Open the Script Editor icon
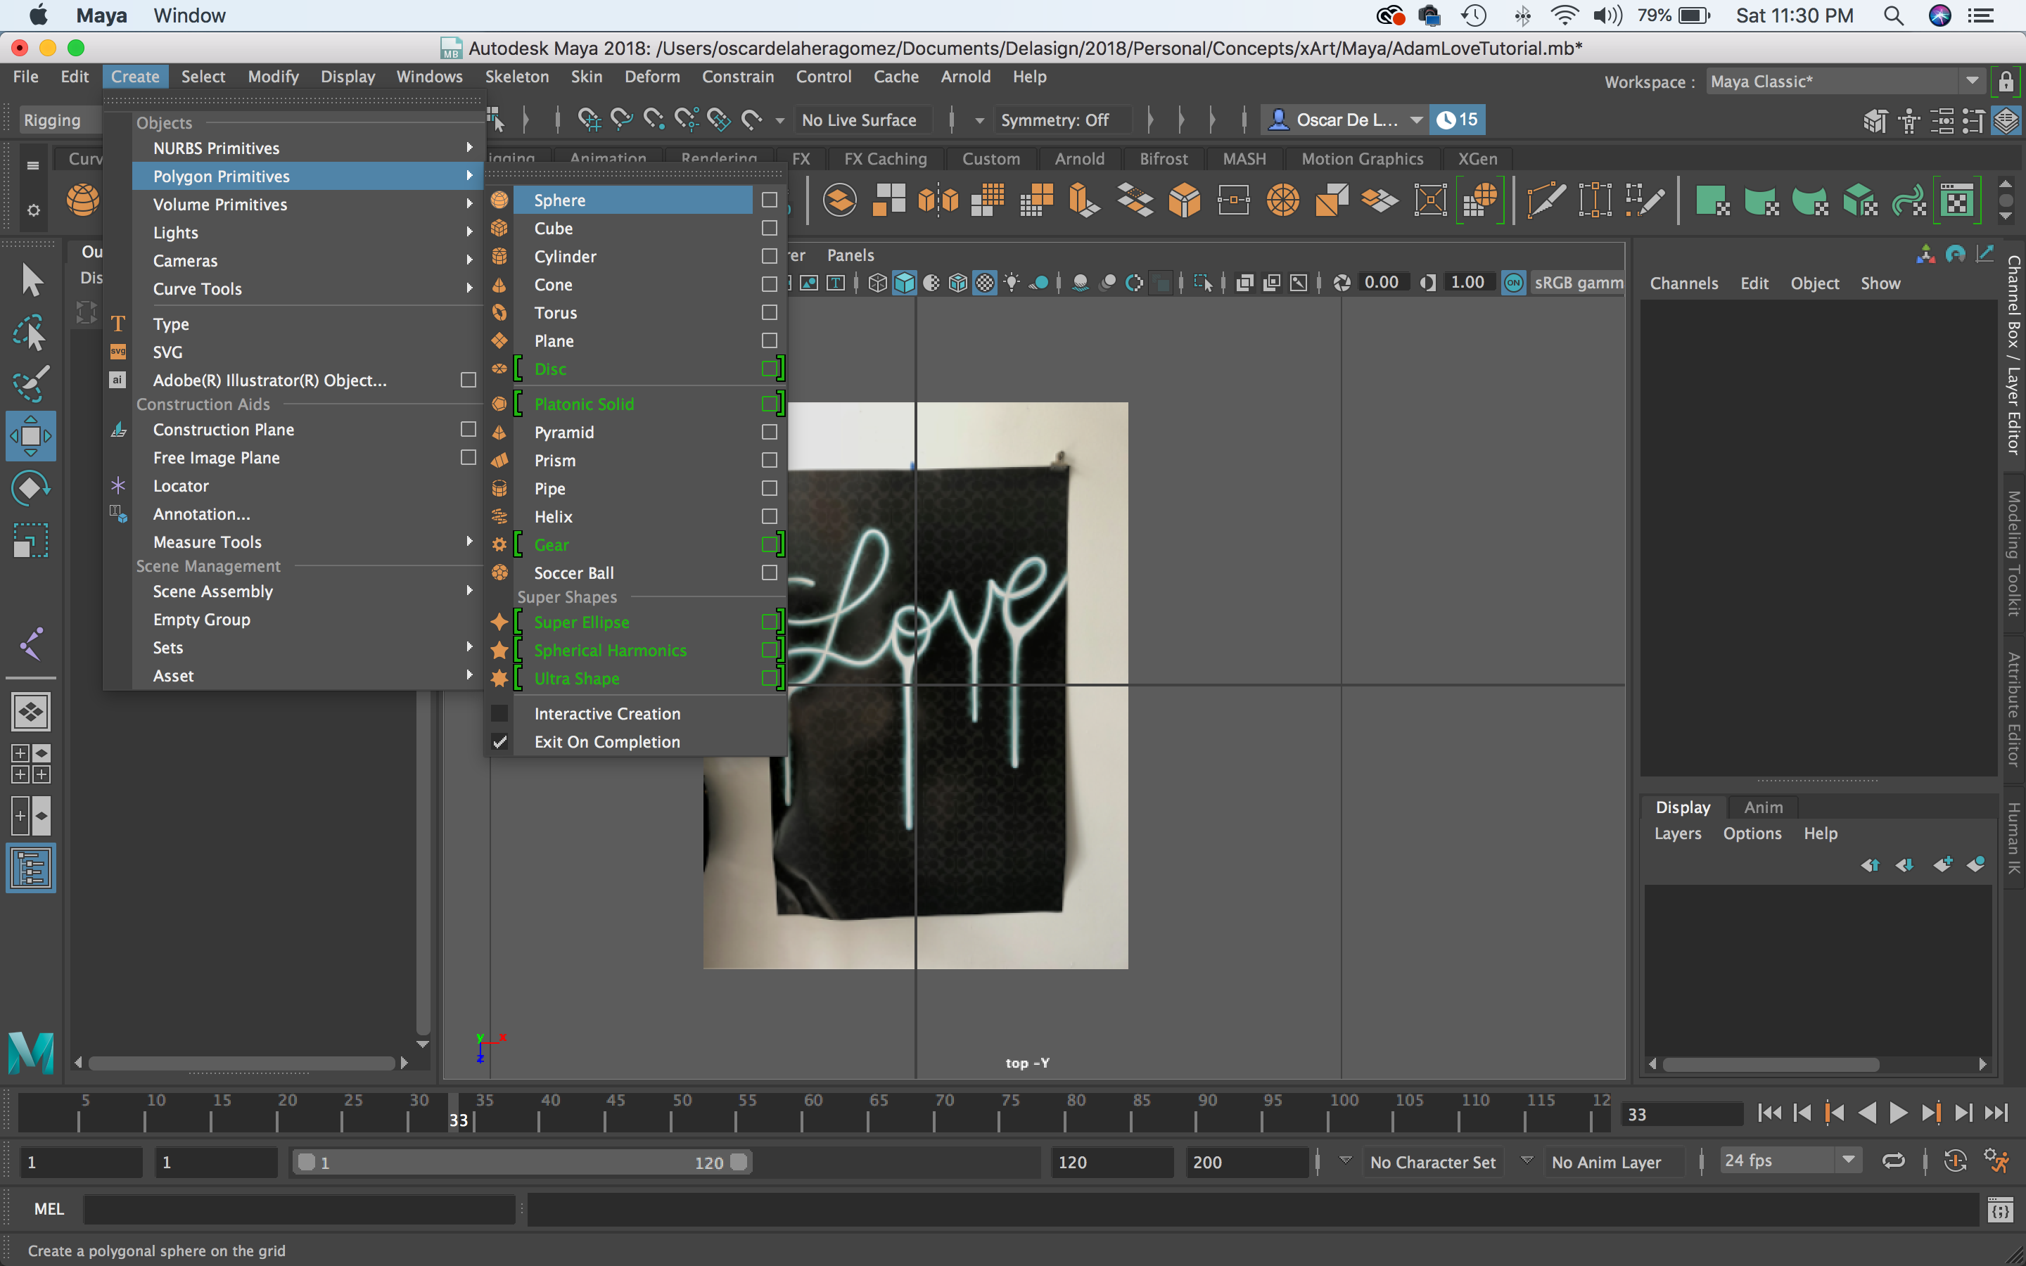Image resolution: width=2026 pixels, height=1266 pixels. click(x=2000, y=1210)
